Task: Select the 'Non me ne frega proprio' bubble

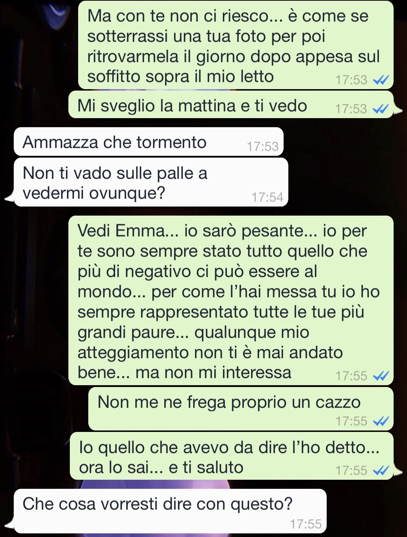Action: point(241,409)
